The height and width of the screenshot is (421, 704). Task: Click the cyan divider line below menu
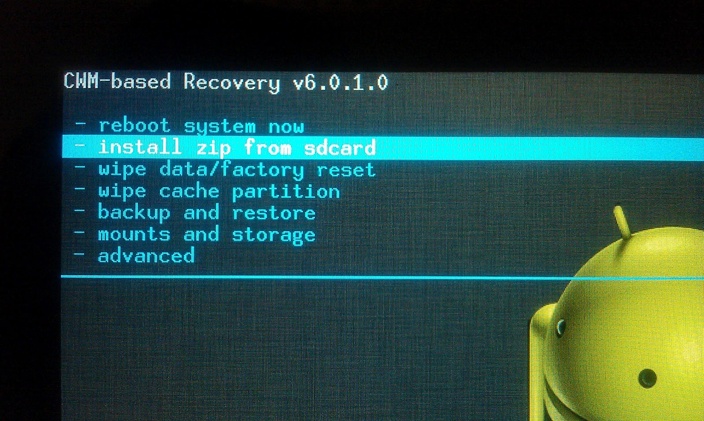(x=382, y=277)
